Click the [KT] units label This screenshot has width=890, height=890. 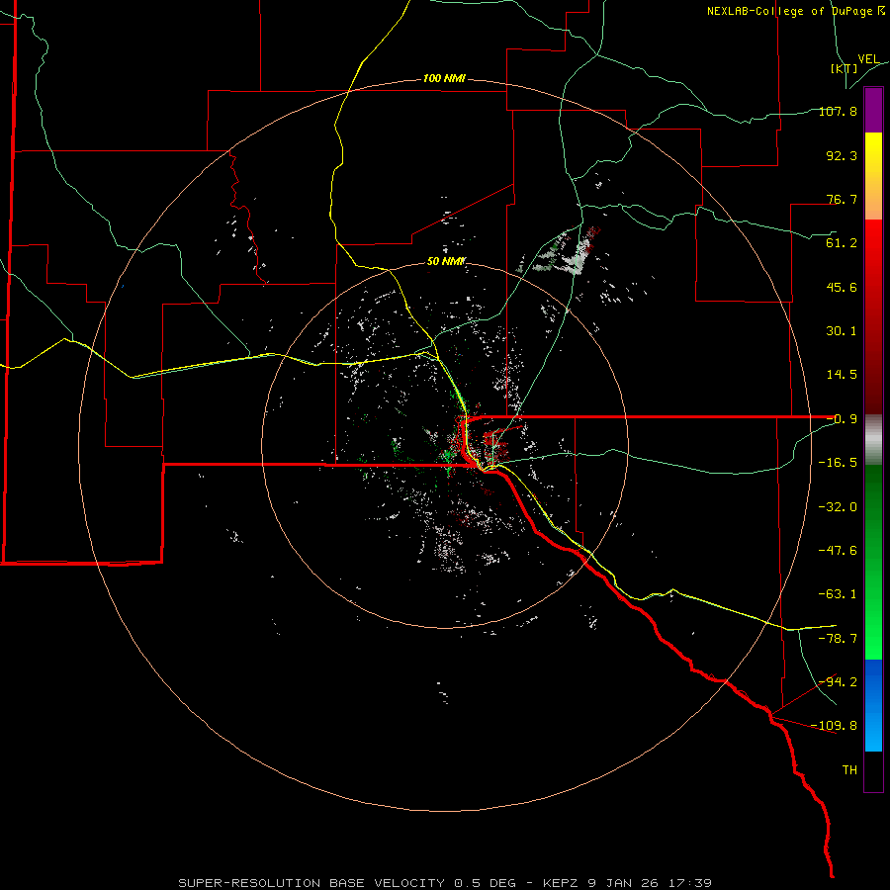click(844, 68)
